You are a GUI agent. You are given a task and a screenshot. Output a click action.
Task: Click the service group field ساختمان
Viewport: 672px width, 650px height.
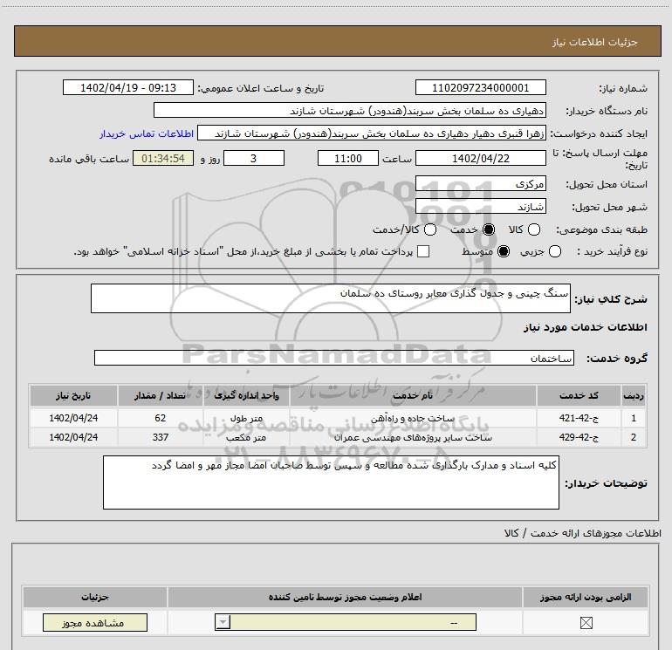coord(334,358)
